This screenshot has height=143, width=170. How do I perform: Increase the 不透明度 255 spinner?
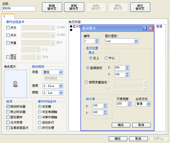[x=129, y=103]
